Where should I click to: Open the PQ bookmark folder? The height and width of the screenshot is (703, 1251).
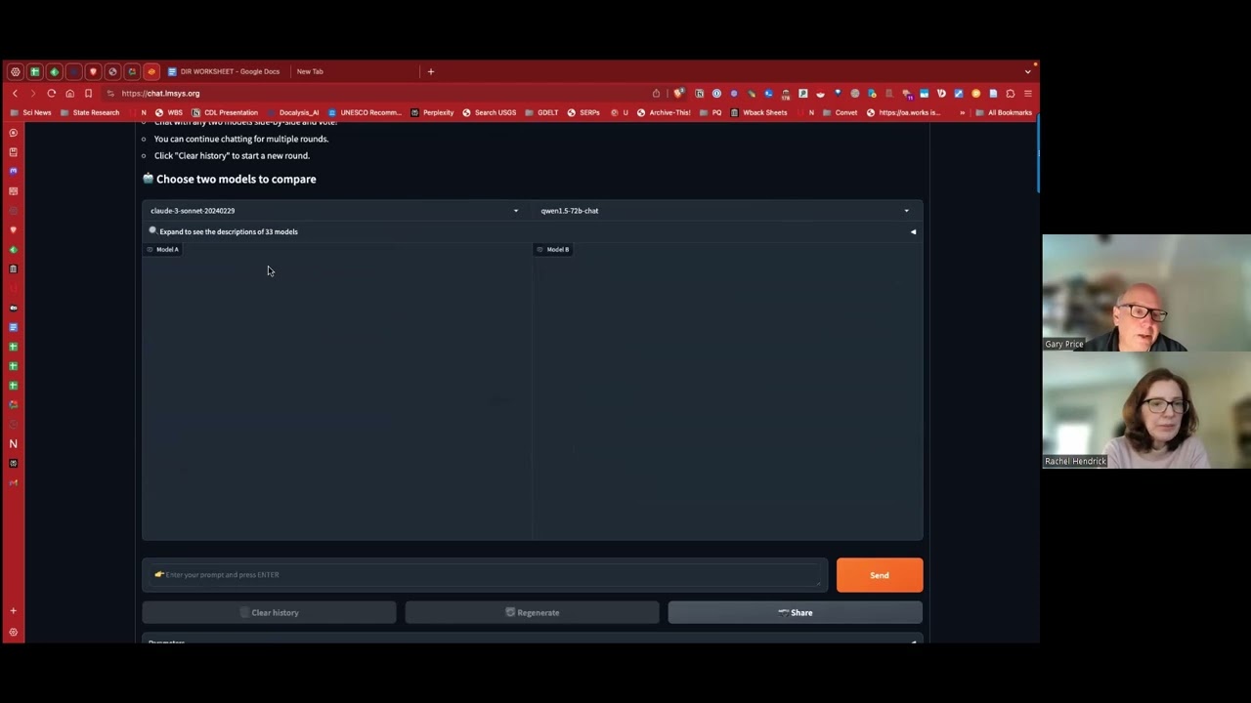(x=711, y=112)
